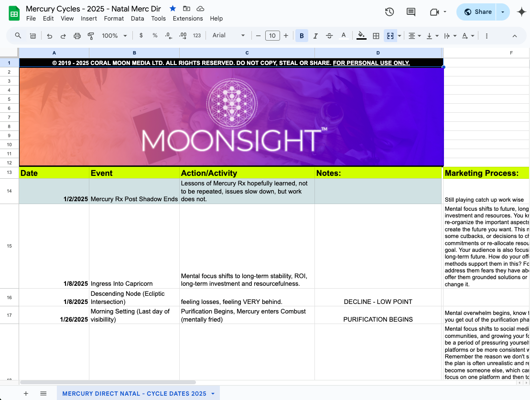Screen dimensions: 530x400
Task: Open the font family dropdown
Action: [229, 35]
